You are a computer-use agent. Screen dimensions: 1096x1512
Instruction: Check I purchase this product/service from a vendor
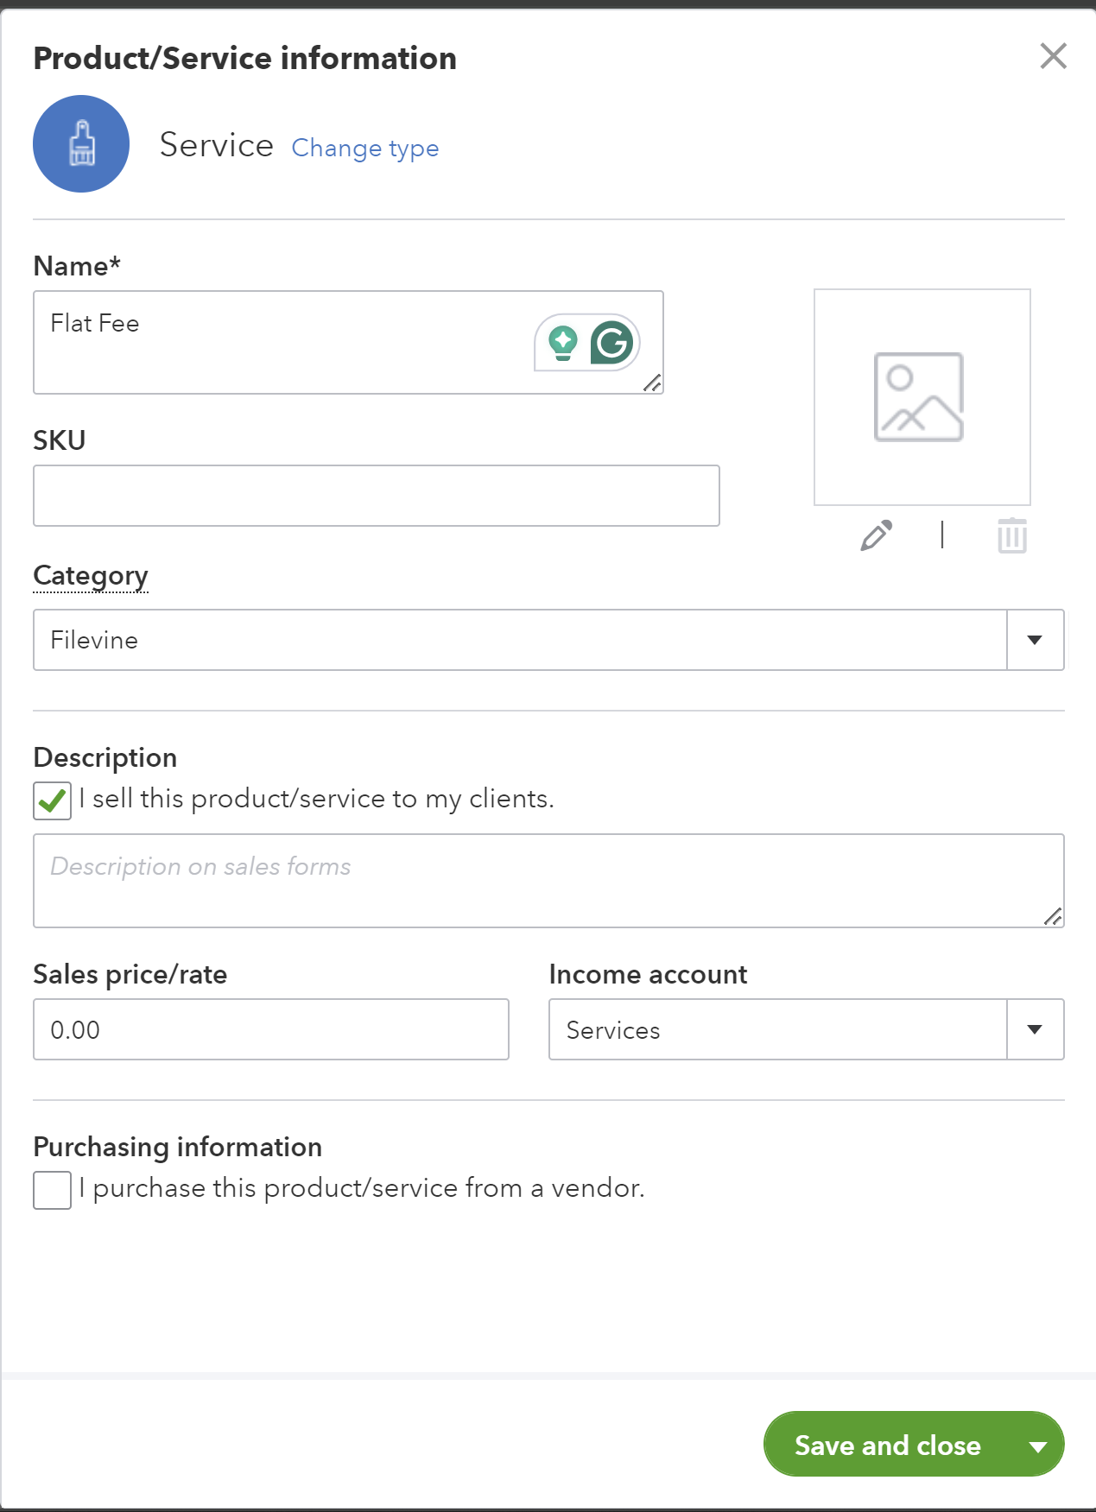(x=53, y=1190)
